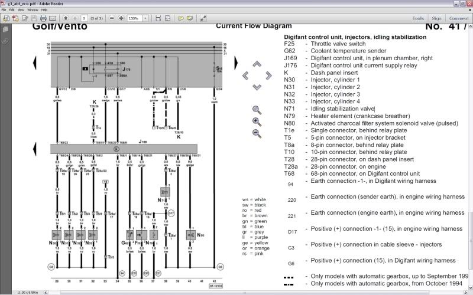Click the pan up chevron on page
The width and height of the screenshot is (473, 295).
tap(257, 64)
